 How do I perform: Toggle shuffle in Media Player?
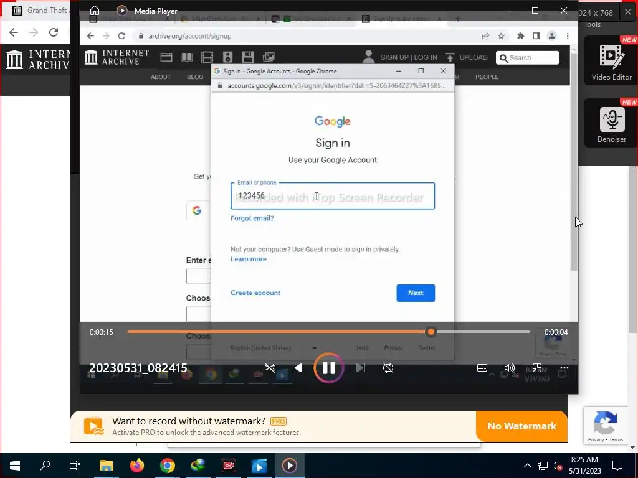(x=269, y=368)
